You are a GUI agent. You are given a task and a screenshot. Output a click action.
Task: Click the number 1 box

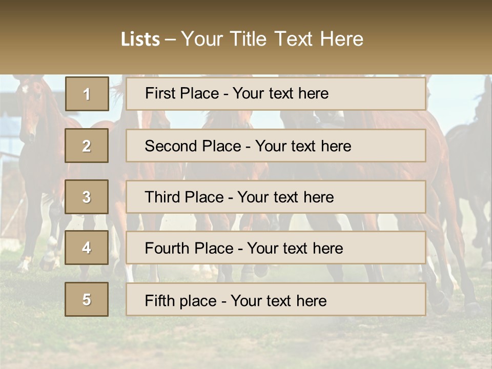pyautogui.click(x=87, y=94)
